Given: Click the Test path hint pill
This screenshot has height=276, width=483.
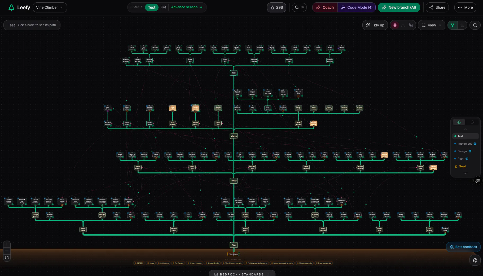Looking at the screenshot, I should [32, 25].
